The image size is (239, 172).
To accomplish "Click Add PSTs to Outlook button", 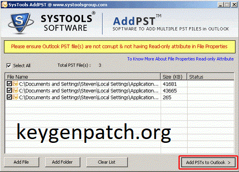I will pos(208,162).
